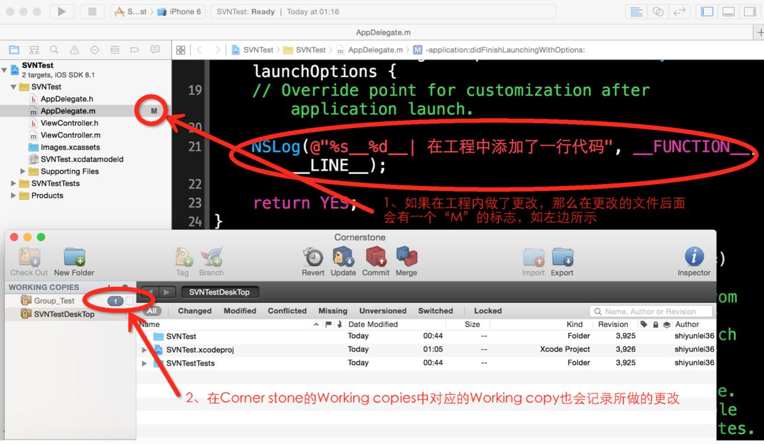Select the Conflicted filter tab
The width and height of the screenshot is (764, 444).
pyautogui.click(x=287, y=311)
